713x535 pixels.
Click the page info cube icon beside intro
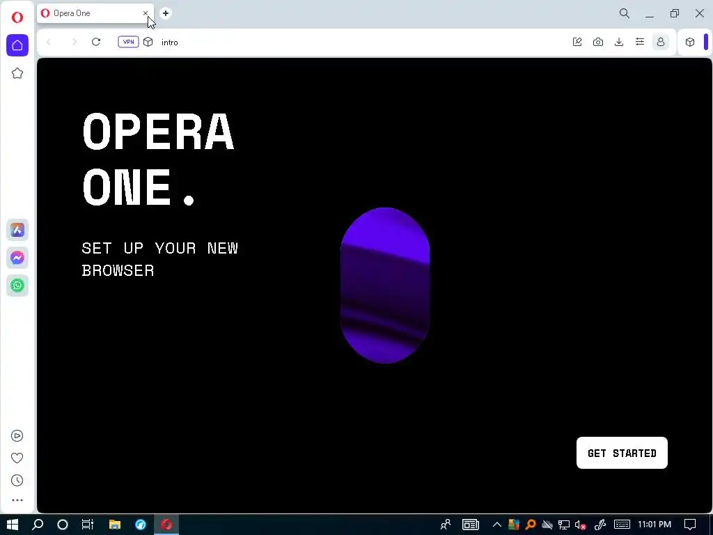click(x=148, y=42)
